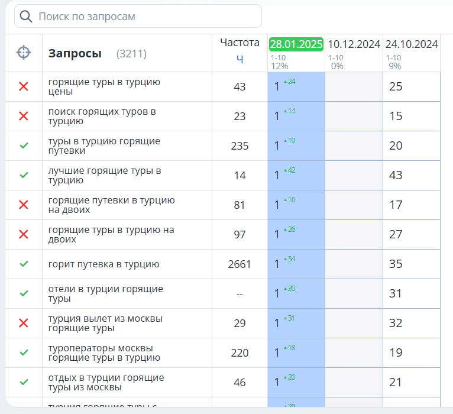Image resolution: width=453 pixels, height=414 pixels.
Task: Click 24.10.2024 position value 35
Action: pyautogui.click(x=396, y=264)
